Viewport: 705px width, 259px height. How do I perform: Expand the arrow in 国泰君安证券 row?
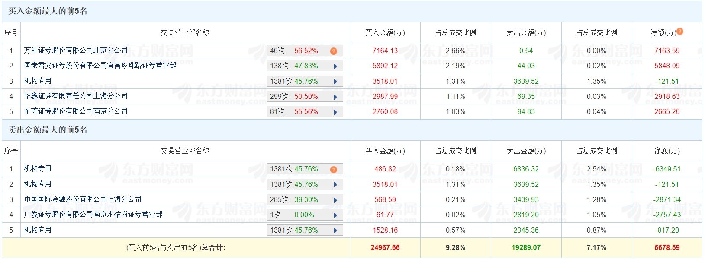[335, 66]
